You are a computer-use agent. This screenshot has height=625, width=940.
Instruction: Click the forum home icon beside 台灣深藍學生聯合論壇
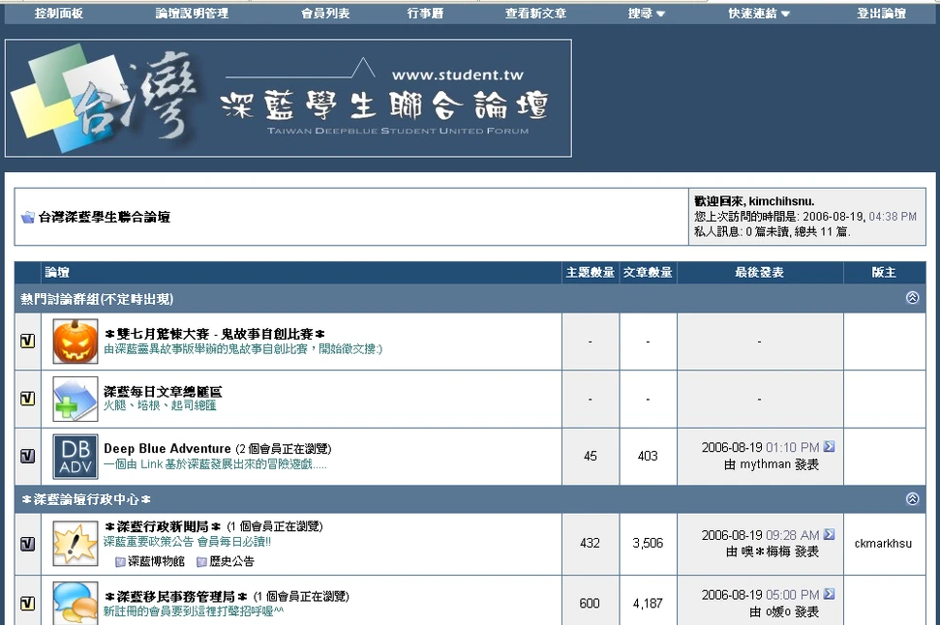(28, 218)
